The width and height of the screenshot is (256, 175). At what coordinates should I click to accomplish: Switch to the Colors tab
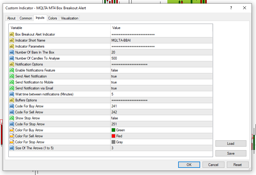[x=53, y=18]
